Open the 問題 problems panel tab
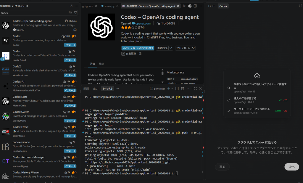303x183 pixels. (86, 89)
